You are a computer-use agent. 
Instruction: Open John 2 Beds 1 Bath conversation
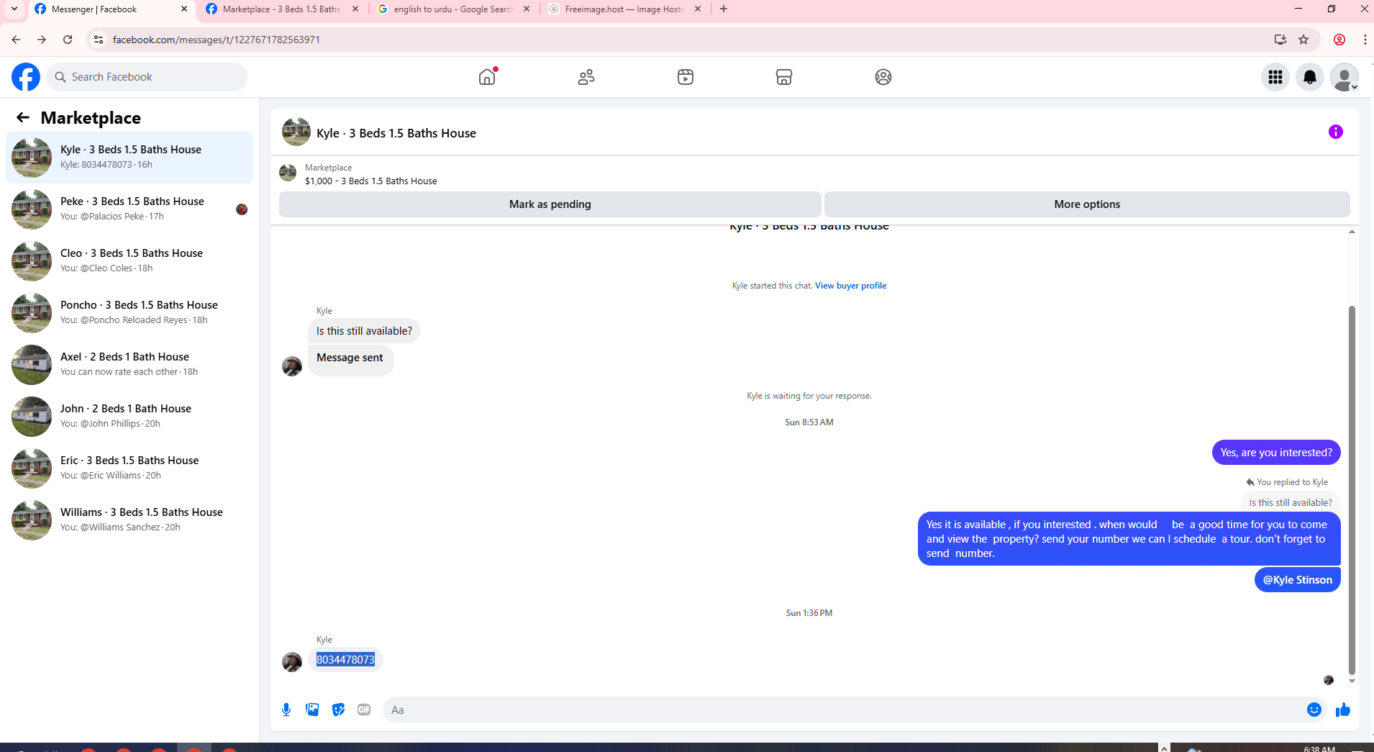(x=129, y=416)
